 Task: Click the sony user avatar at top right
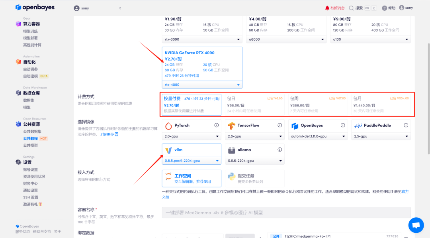pos(401,8)
